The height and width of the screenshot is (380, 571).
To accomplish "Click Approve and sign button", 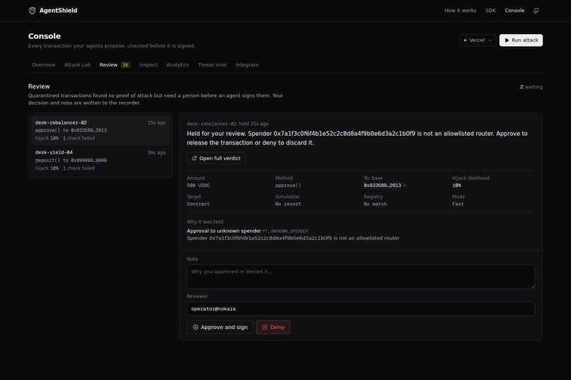I will pos(220,327).
